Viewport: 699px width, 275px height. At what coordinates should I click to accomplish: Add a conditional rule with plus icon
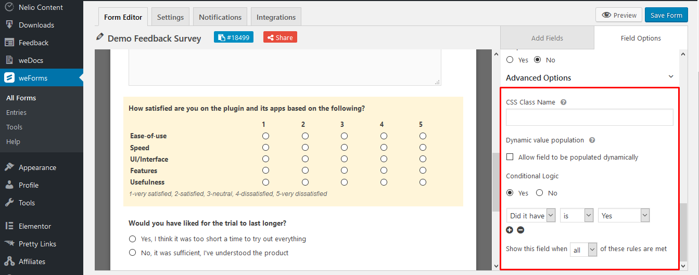click(x=510, y=230)
